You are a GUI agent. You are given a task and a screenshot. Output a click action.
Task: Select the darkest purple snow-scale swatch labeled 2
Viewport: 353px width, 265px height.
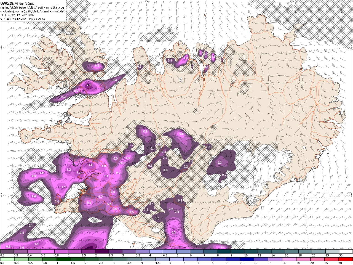tap(102, 251)
